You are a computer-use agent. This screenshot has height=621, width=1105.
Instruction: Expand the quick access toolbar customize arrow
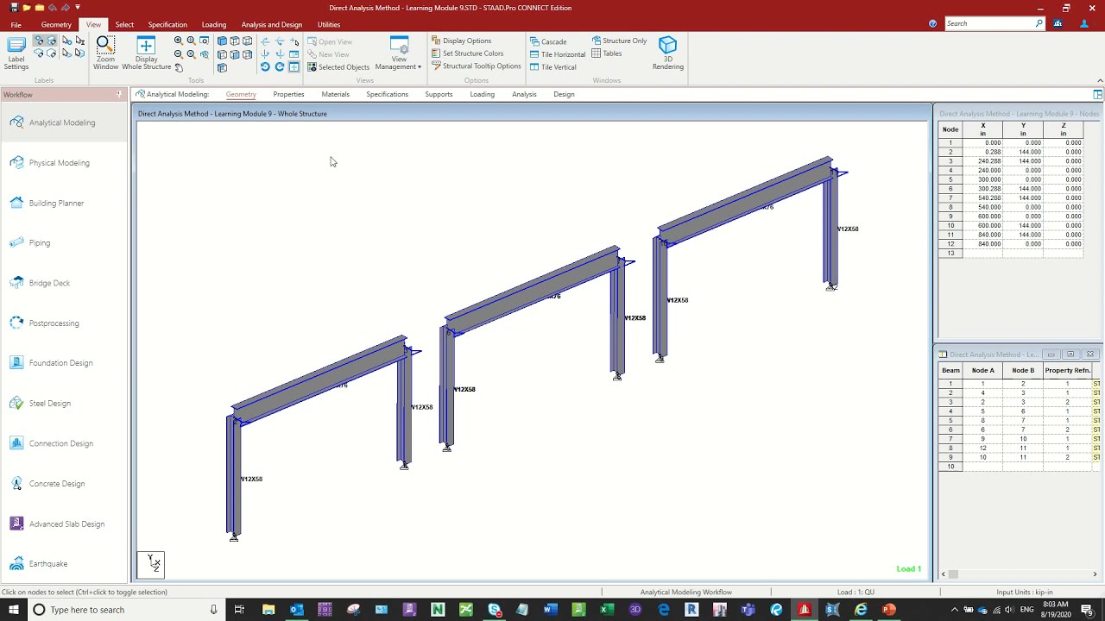coord(78,8)
